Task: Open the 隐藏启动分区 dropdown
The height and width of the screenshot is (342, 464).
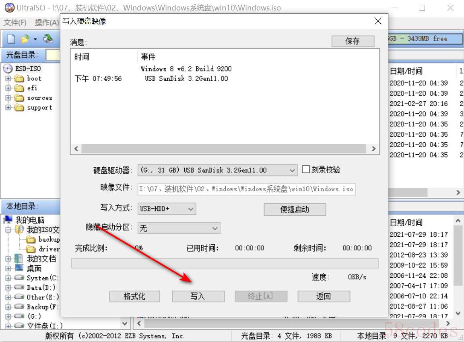Action: (179, 228)
